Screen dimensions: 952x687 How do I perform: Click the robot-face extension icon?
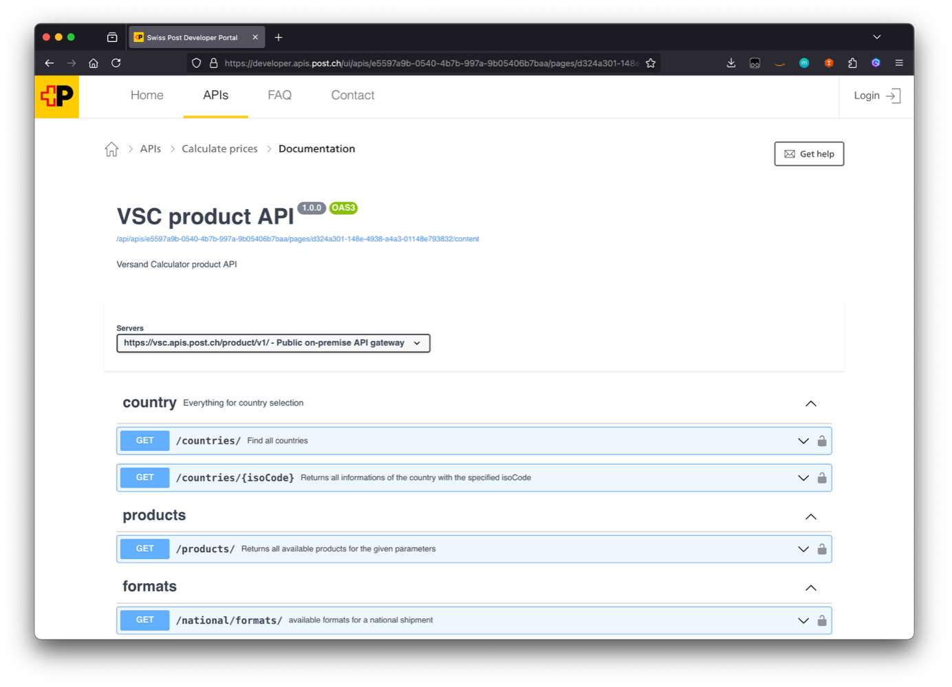point(755,63)
